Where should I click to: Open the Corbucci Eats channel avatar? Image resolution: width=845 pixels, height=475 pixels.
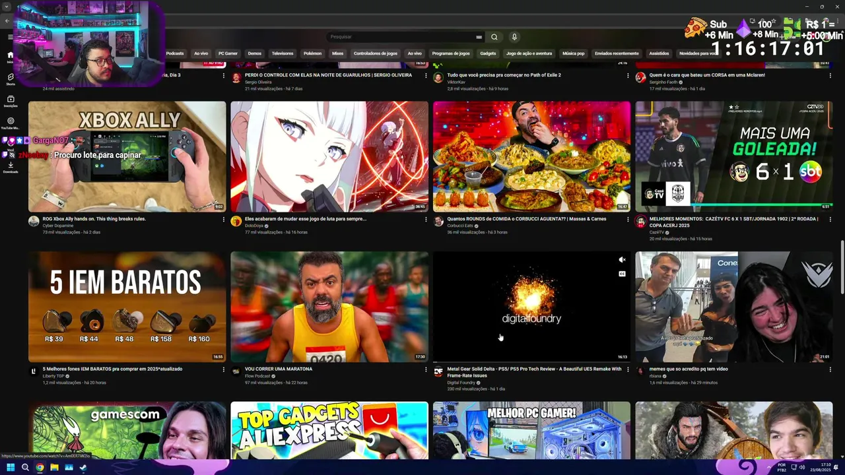[438, 222]
